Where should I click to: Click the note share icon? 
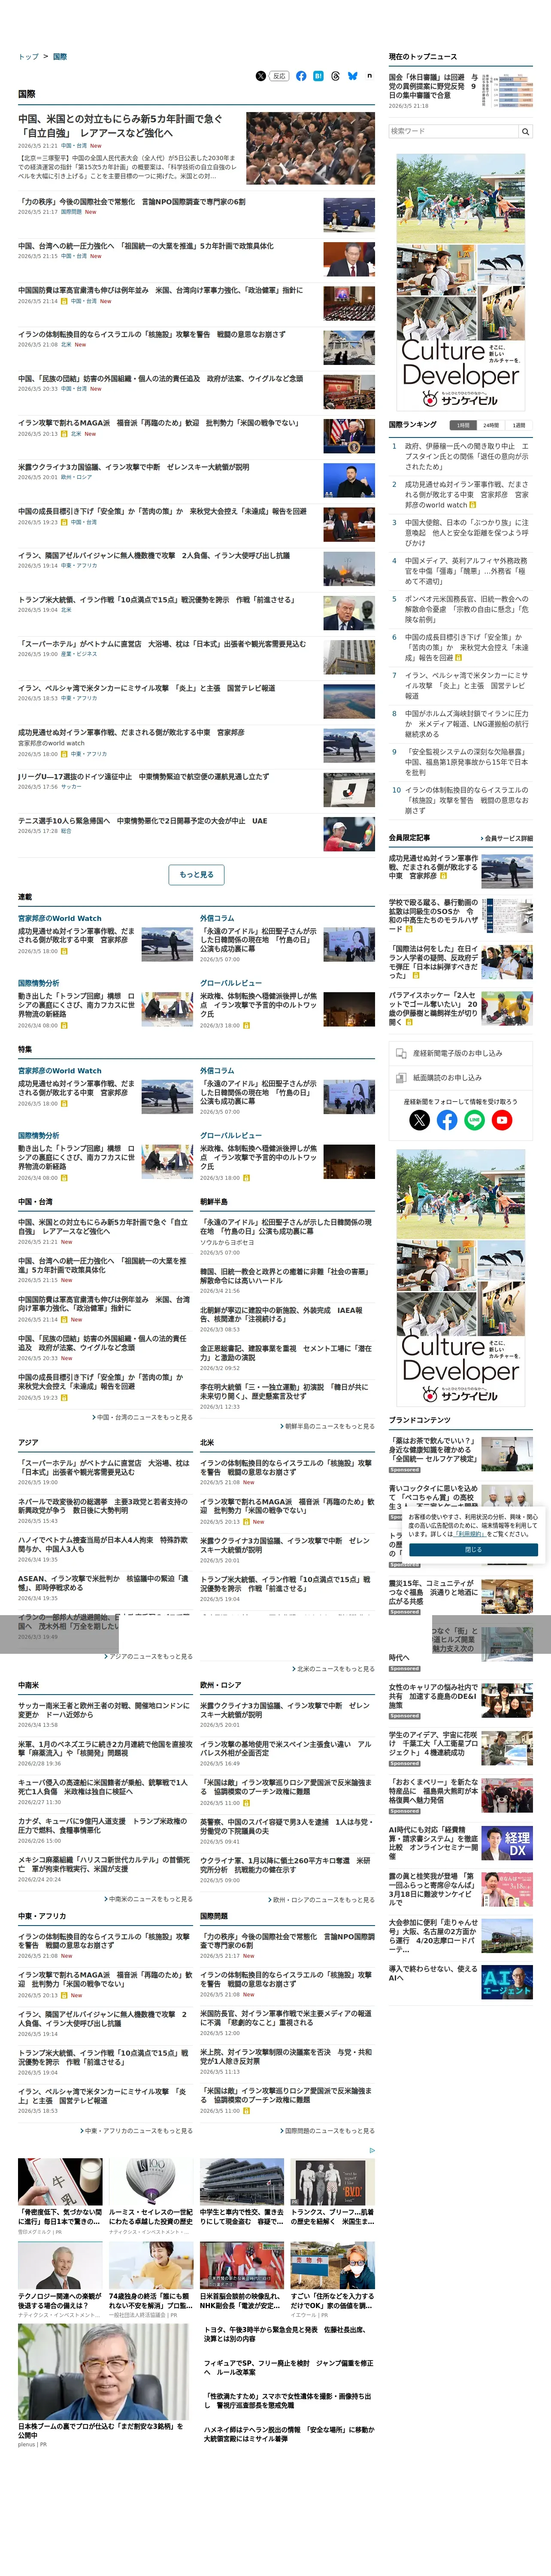pos(369,76)
